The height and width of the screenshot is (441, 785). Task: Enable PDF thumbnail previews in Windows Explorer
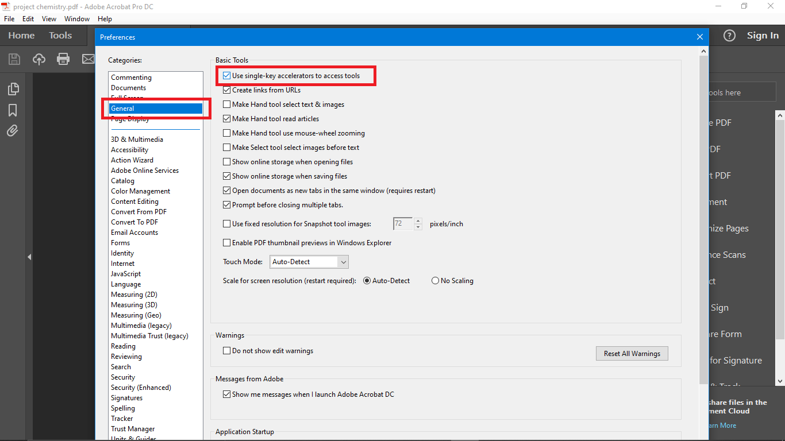(226, 243)
